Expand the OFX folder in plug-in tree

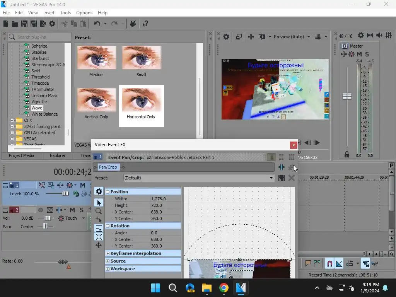(12, 120)
